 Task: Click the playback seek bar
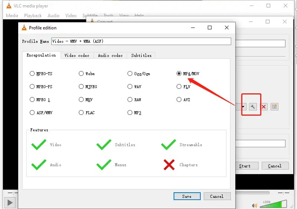252,193
